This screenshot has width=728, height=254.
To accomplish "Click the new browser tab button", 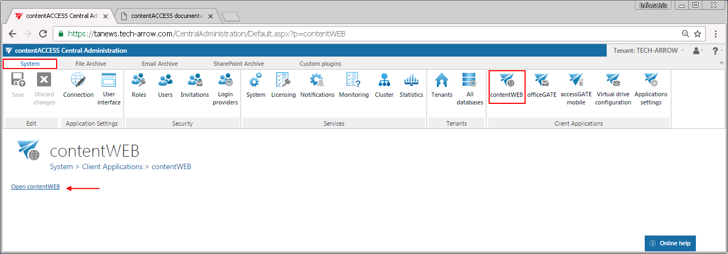I will coord(231,17).
